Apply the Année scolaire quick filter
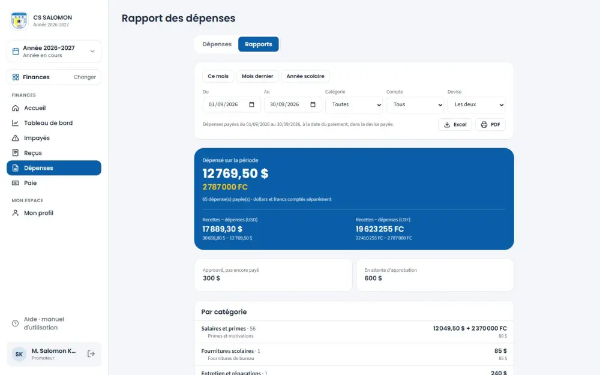 click(305, 76)
